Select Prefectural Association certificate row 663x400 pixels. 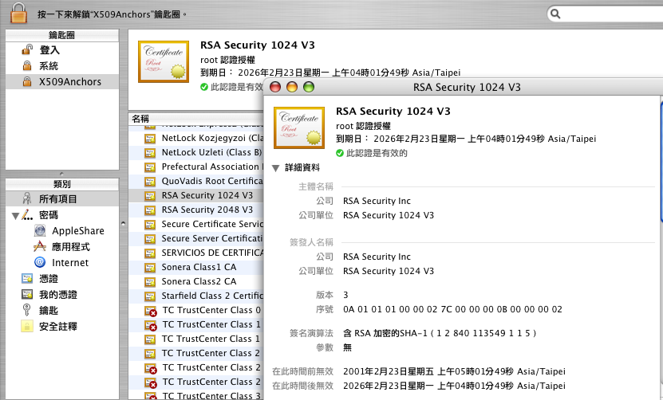[196, 167]
